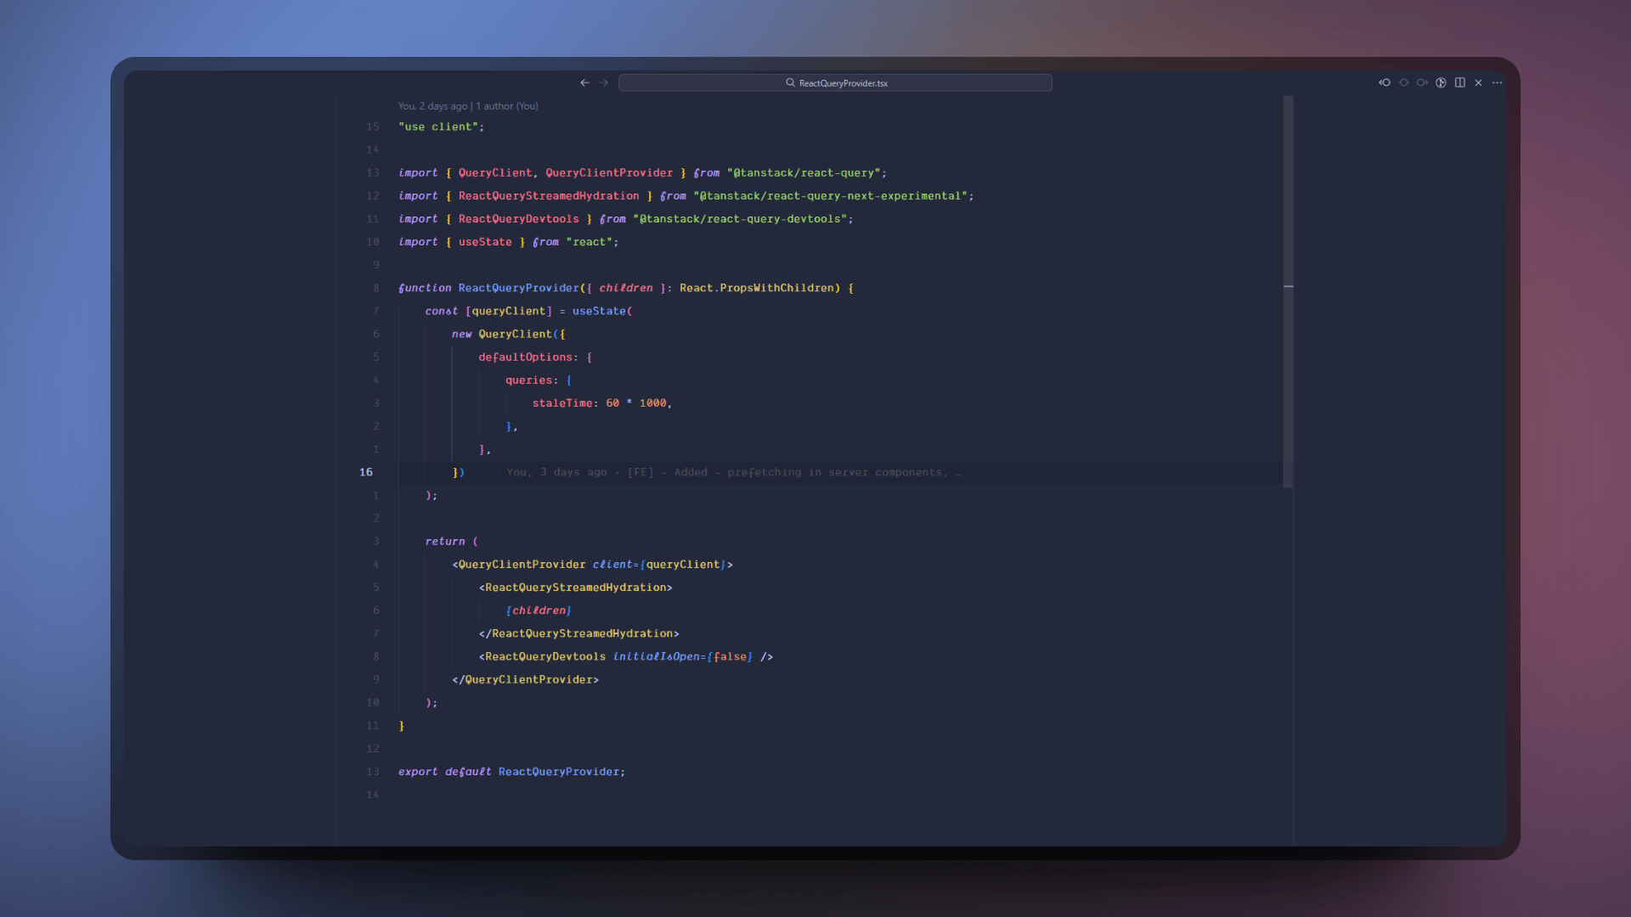1631x917 pixels.
Task: Click current line number 16 in gutter
Action: [x=366, y=472]
